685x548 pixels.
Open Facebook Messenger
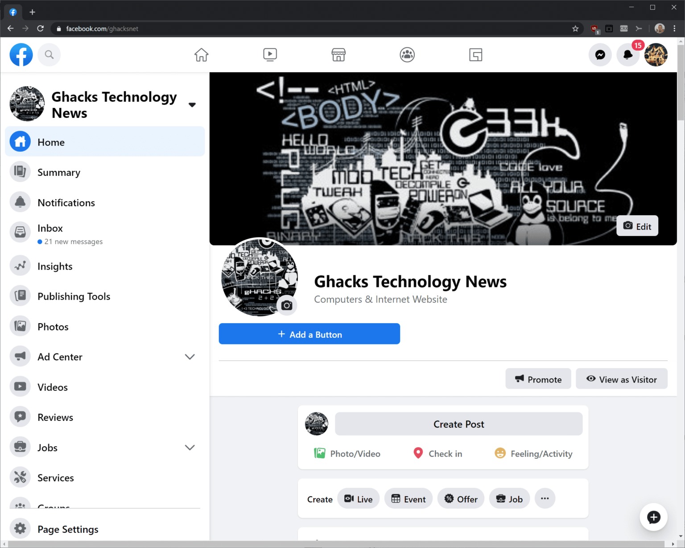click(x=600, y=54)
